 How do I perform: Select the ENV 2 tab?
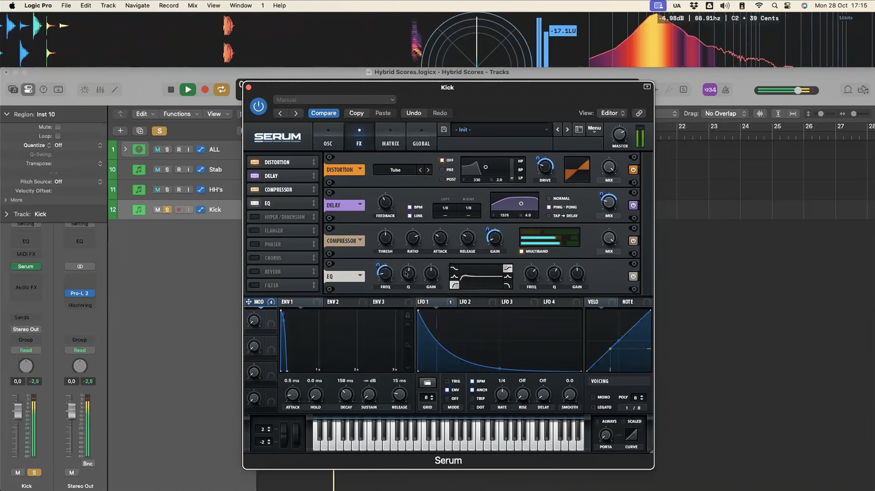[346, 302]
